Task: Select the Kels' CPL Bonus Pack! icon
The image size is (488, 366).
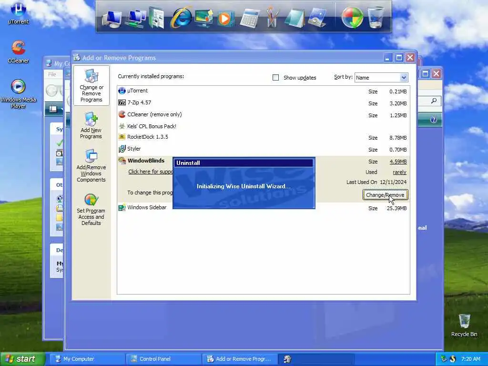Action: click(122, 126)
